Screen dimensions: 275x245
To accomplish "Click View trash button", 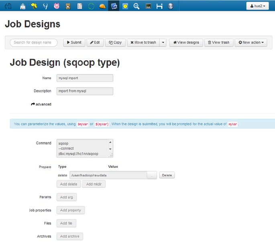I will tap(219, 43).
